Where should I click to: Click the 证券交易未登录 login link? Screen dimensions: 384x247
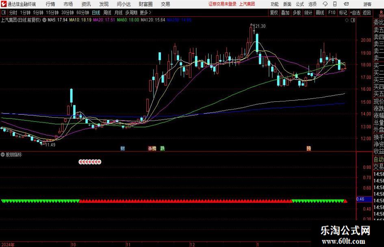coord(222,4)
